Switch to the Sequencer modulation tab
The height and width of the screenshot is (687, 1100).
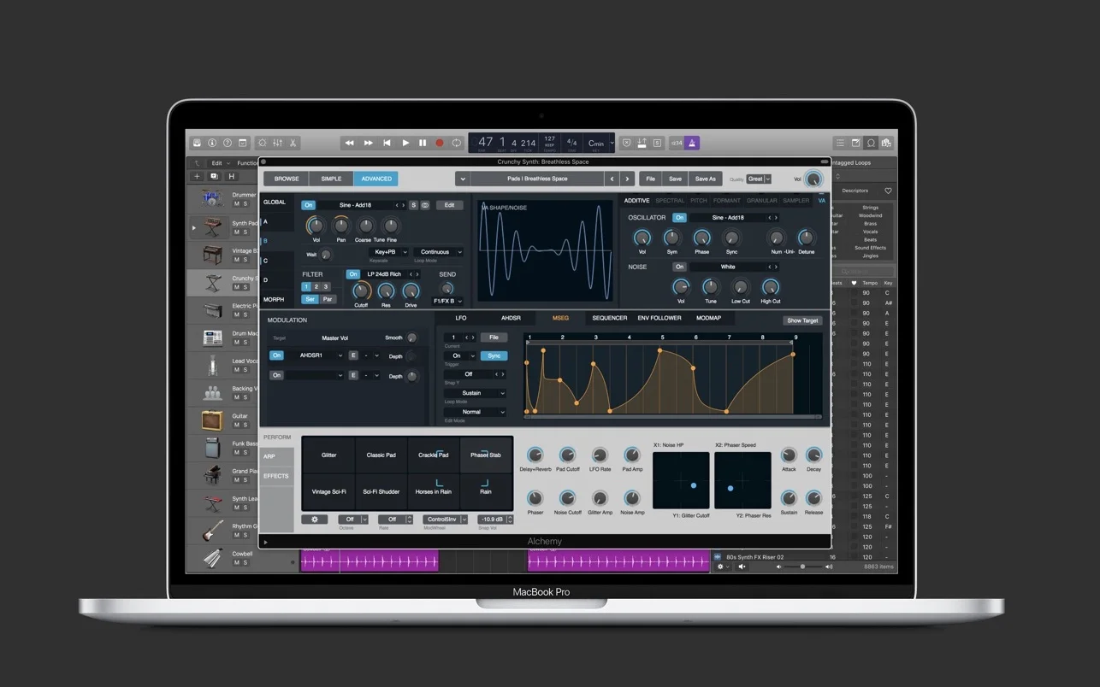click(x=610, y=318)
